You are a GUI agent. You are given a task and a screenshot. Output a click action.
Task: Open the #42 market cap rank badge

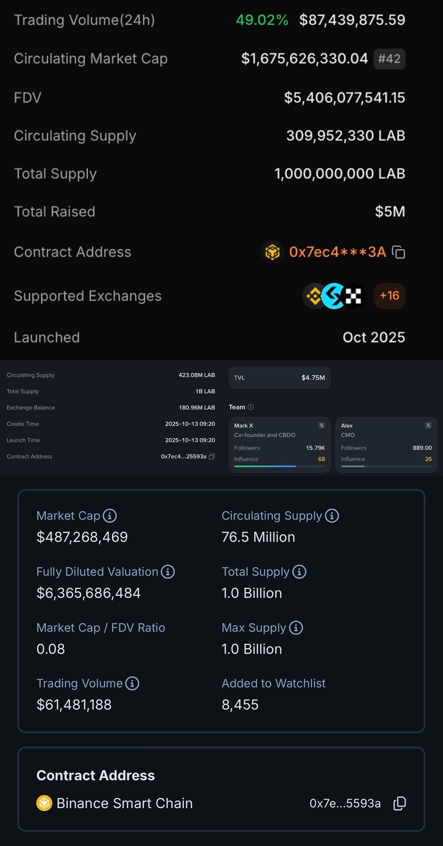point(389,59)
